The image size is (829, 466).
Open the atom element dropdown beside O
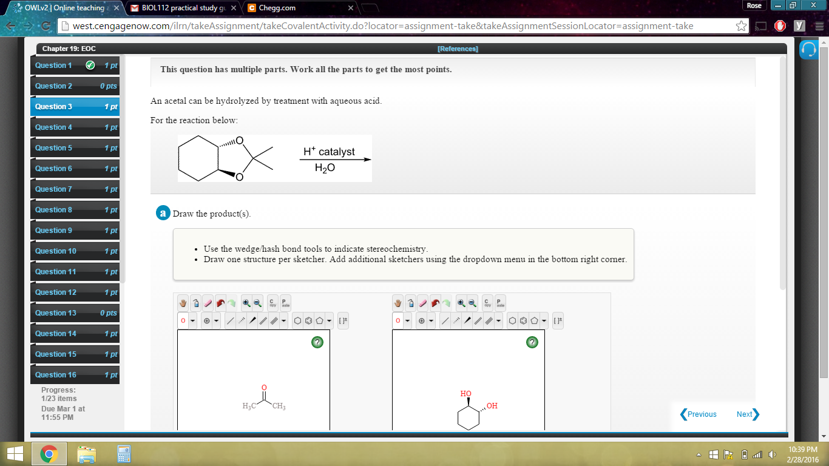click(193, 320)
